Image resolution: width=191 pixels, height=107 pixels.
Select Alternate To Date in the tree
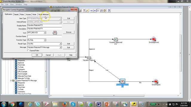click(x=24, y=78)
